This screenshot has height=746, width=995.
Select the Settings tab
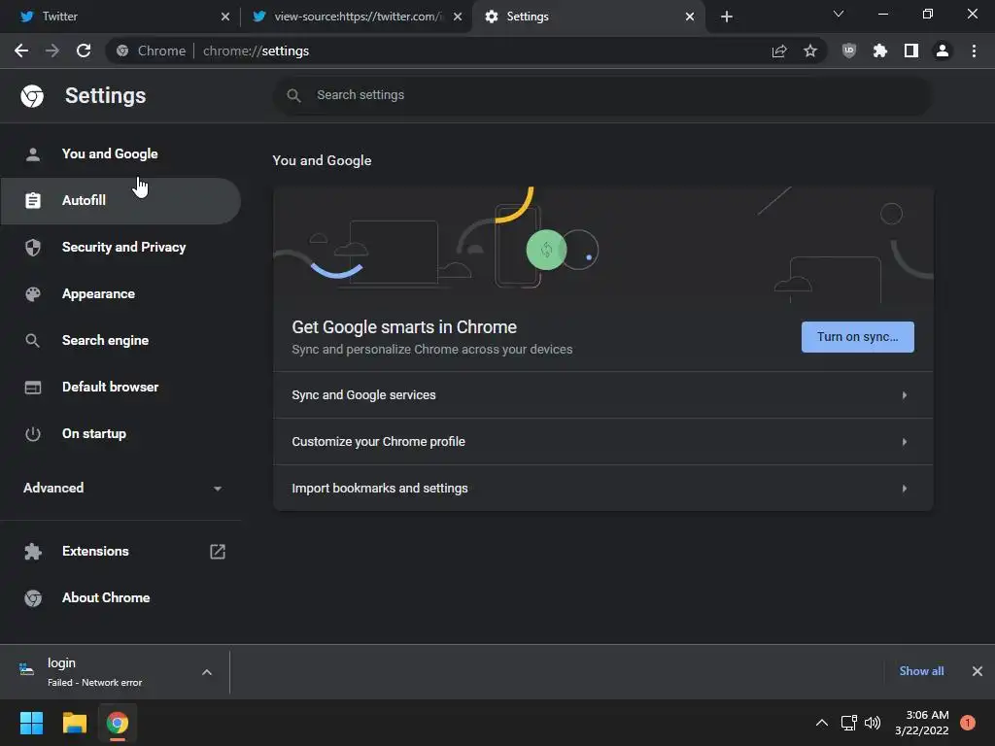(589, 17)
